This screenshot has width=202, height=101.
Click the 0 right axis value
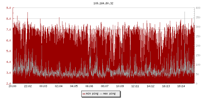point(196,83)
